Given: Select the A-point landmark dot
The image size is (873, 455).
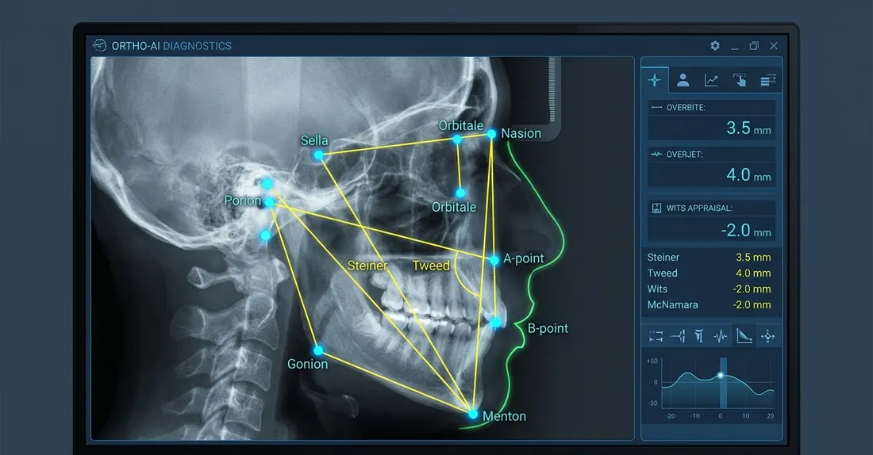Looking at the screenshot, I should [494, 260].
